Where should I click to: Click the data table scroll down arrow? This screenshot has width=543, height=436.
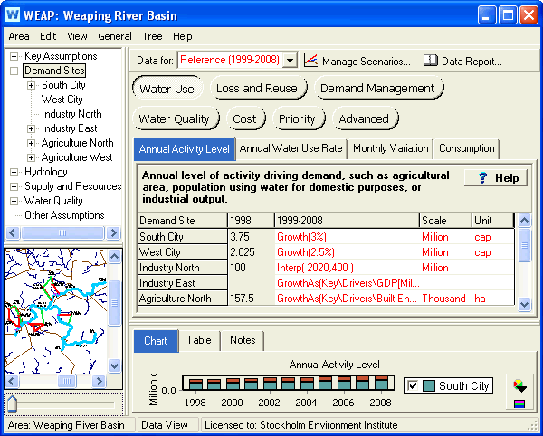pyautogui.click(x=524, y=304)
